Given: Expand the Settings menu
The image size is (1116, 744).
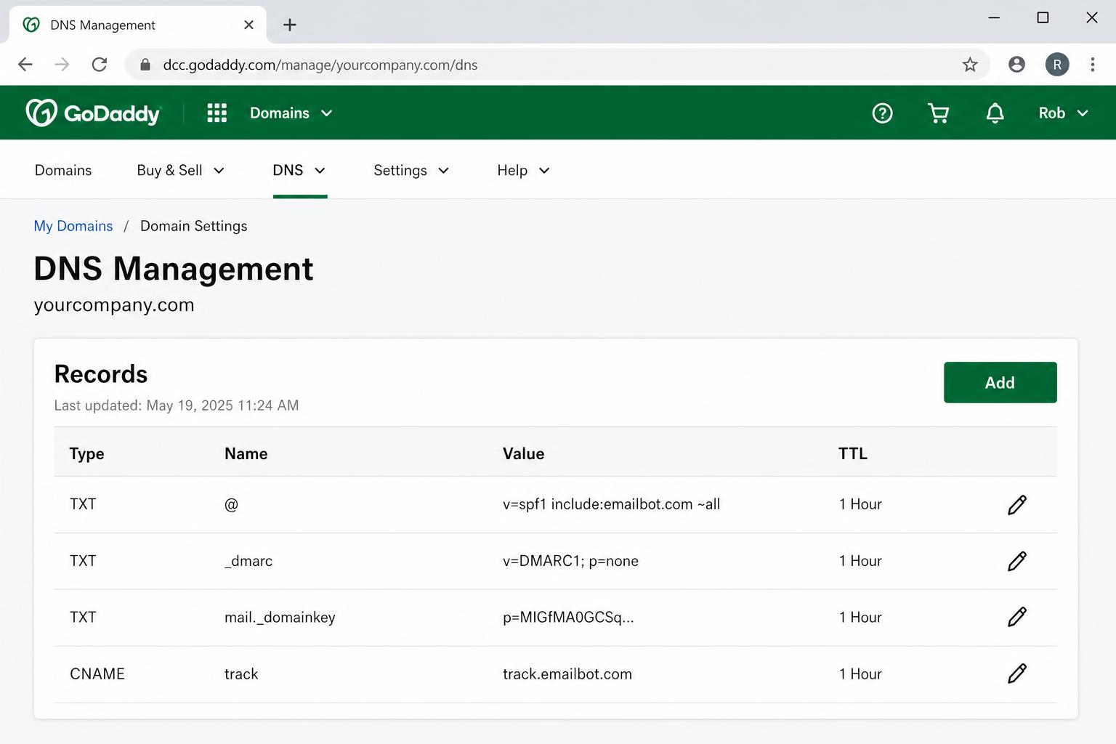Looking at the screenshot, I should click(411, 170).
